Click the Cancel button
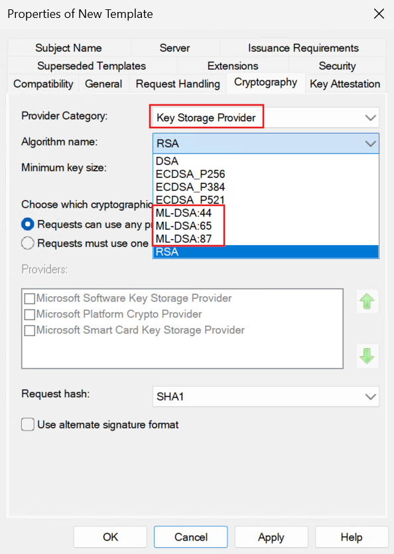 tap(191, 537)
